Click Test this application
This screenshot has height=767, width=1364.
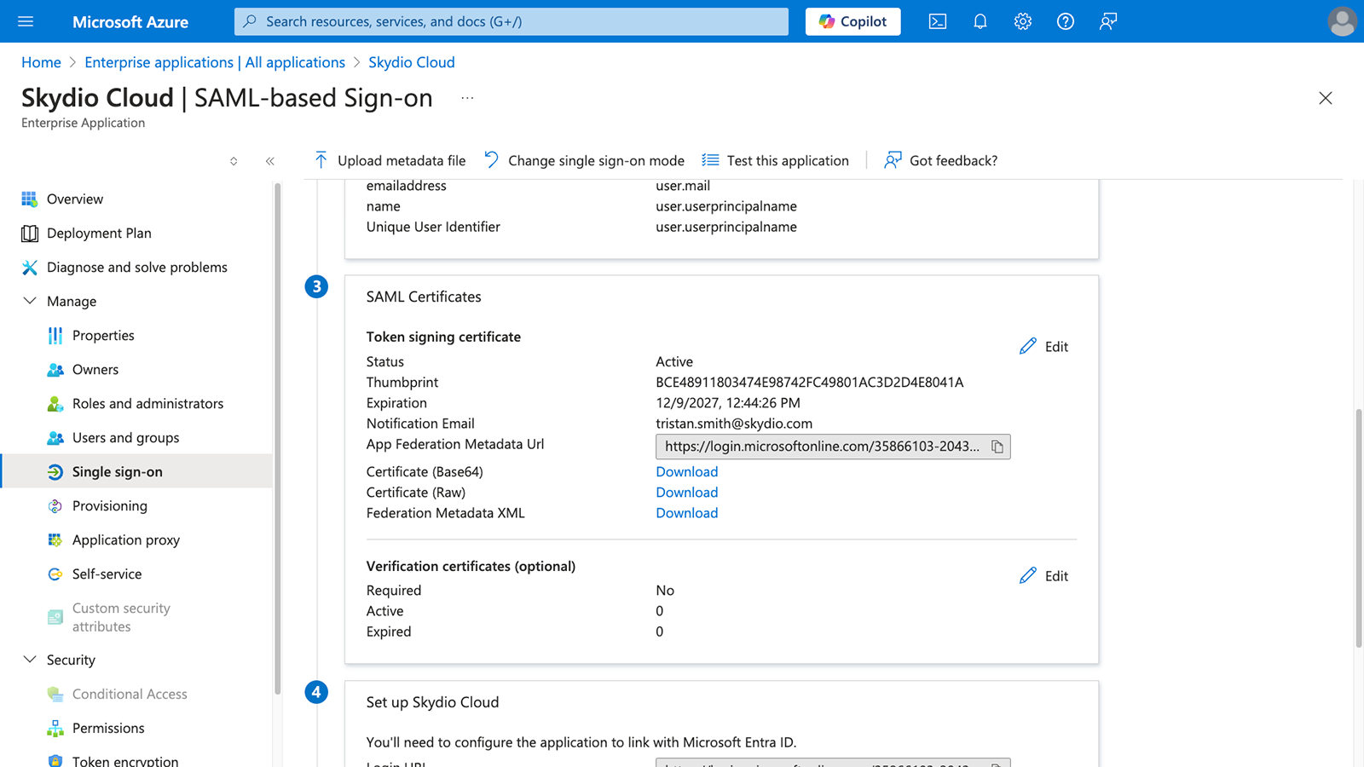pos(775,160)
